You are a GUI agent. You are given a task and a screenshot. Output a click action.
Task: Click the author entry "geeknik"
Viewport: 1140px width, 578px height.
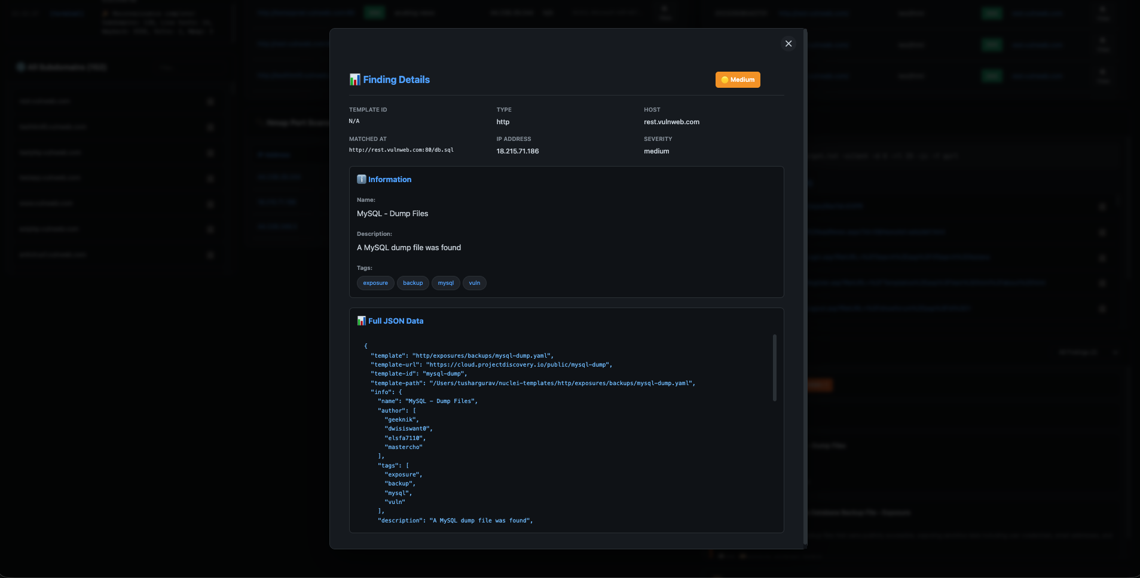click(402, 420)
